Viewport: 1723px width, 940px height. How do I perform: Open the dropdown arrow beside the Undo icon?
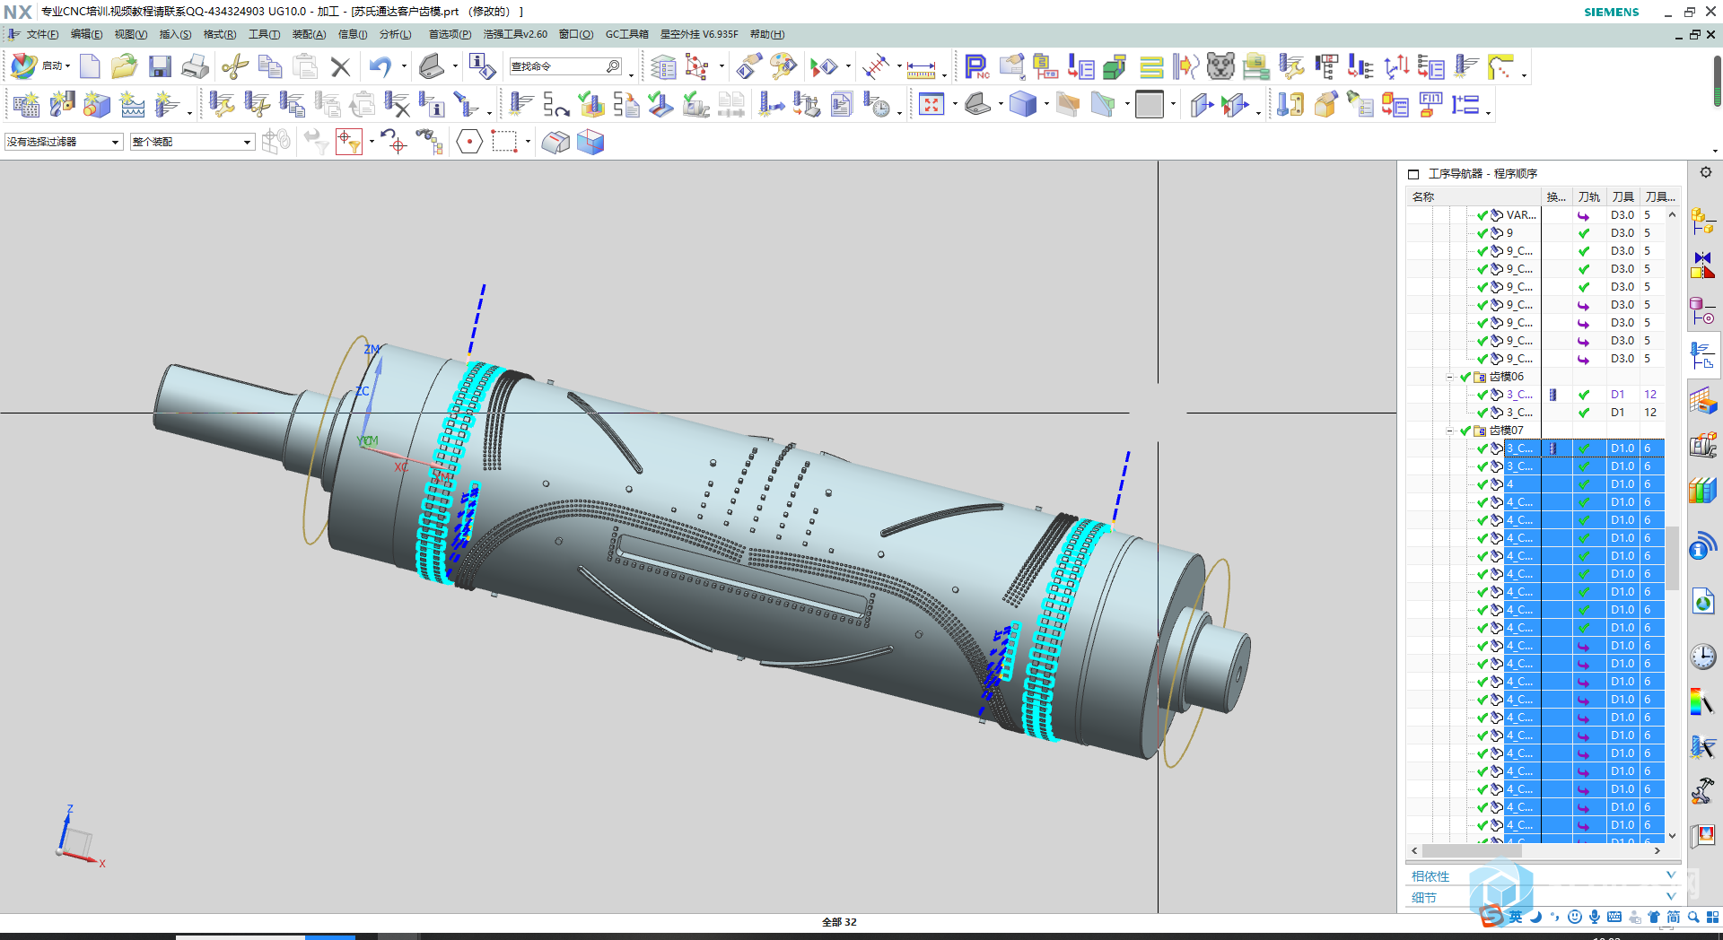pyautogui.click(x=404, y=66)
